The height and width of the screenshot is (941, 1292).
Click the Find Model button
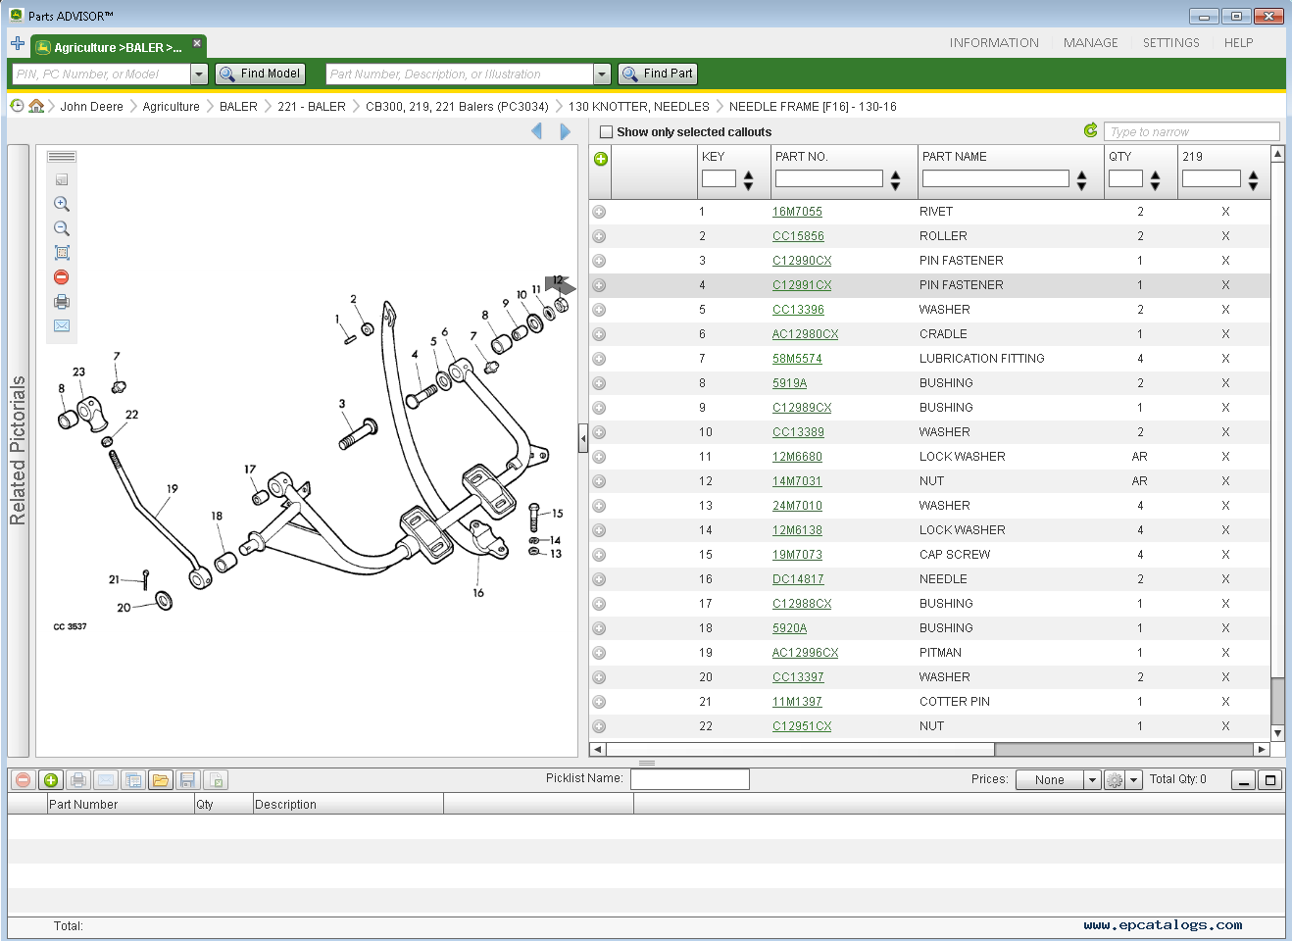click(x=261, y=74)
